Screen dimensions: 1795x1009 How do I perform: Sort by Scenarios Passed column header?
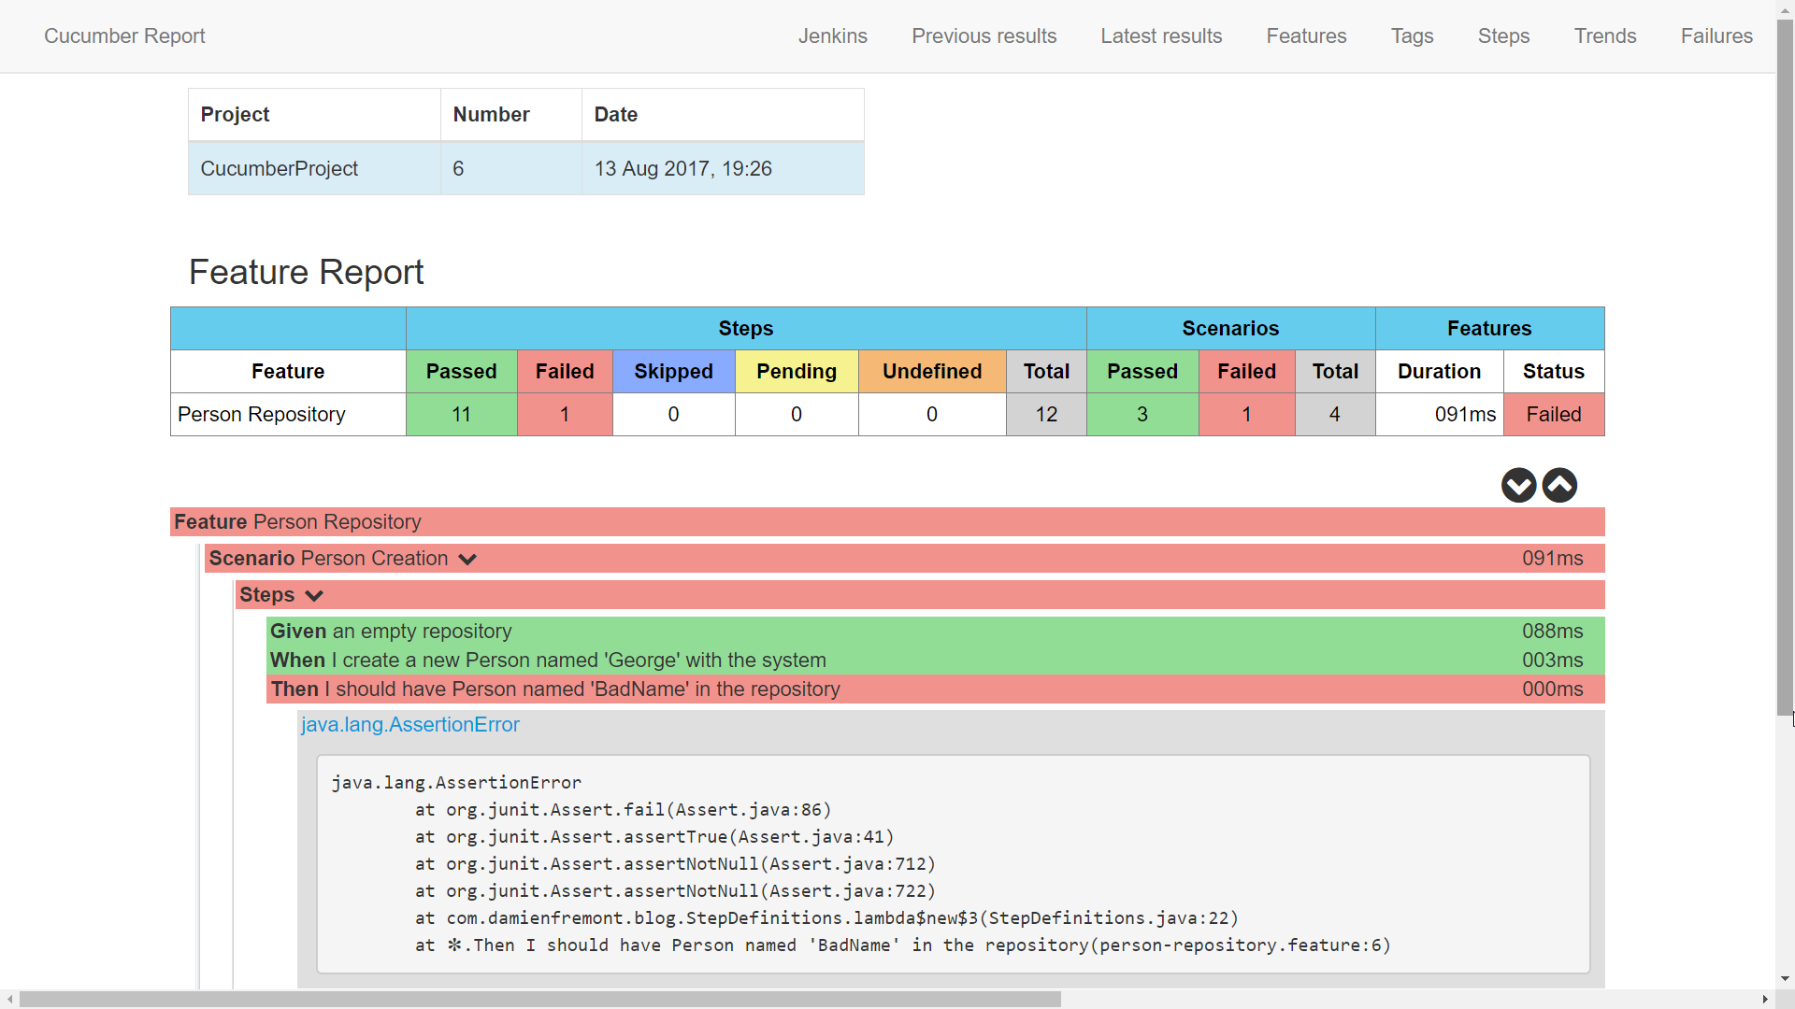coord(1142,372)
